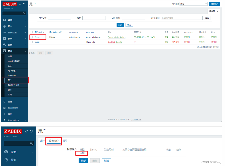Expand 服务 menu chevron in upper sidebar
The height and width of the screenshot is (166, 225).
25,26
